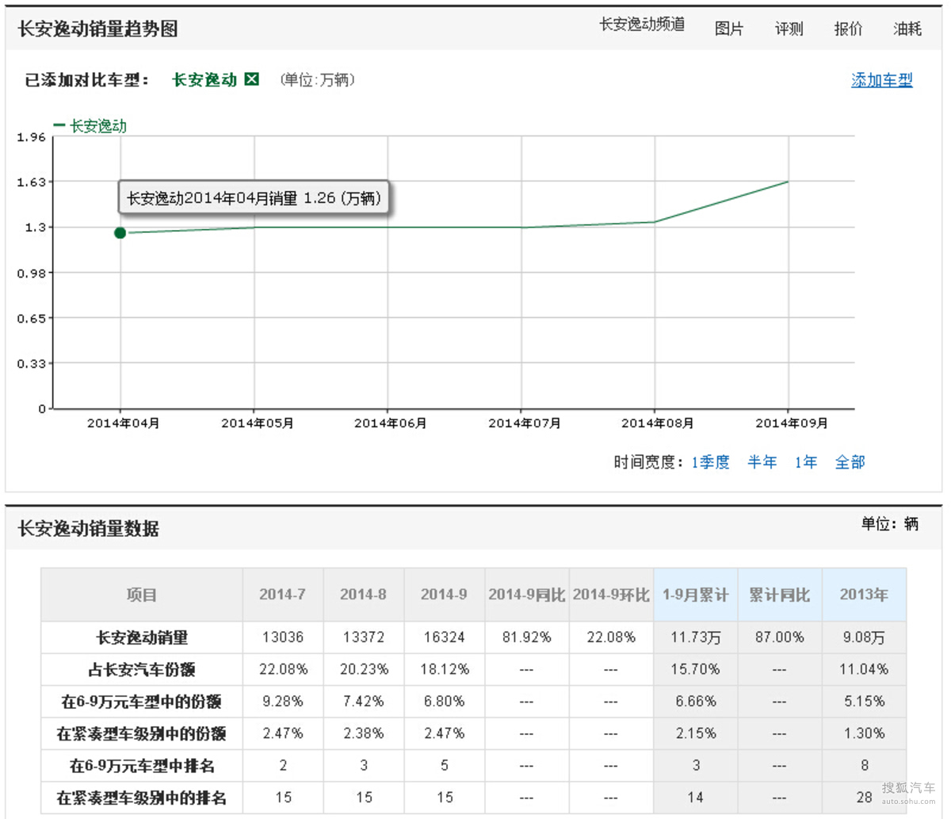The width and height of the screenshot is (951, 819).
Task: Select the 1-9月累计 column header
Action: coord(695,595)
